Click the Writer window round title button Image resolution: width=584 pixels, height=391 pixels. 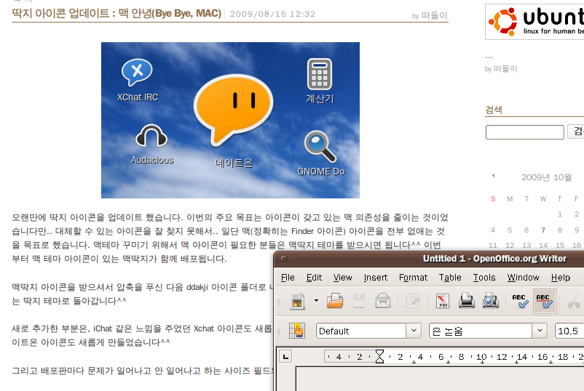(x=283, y=259)
